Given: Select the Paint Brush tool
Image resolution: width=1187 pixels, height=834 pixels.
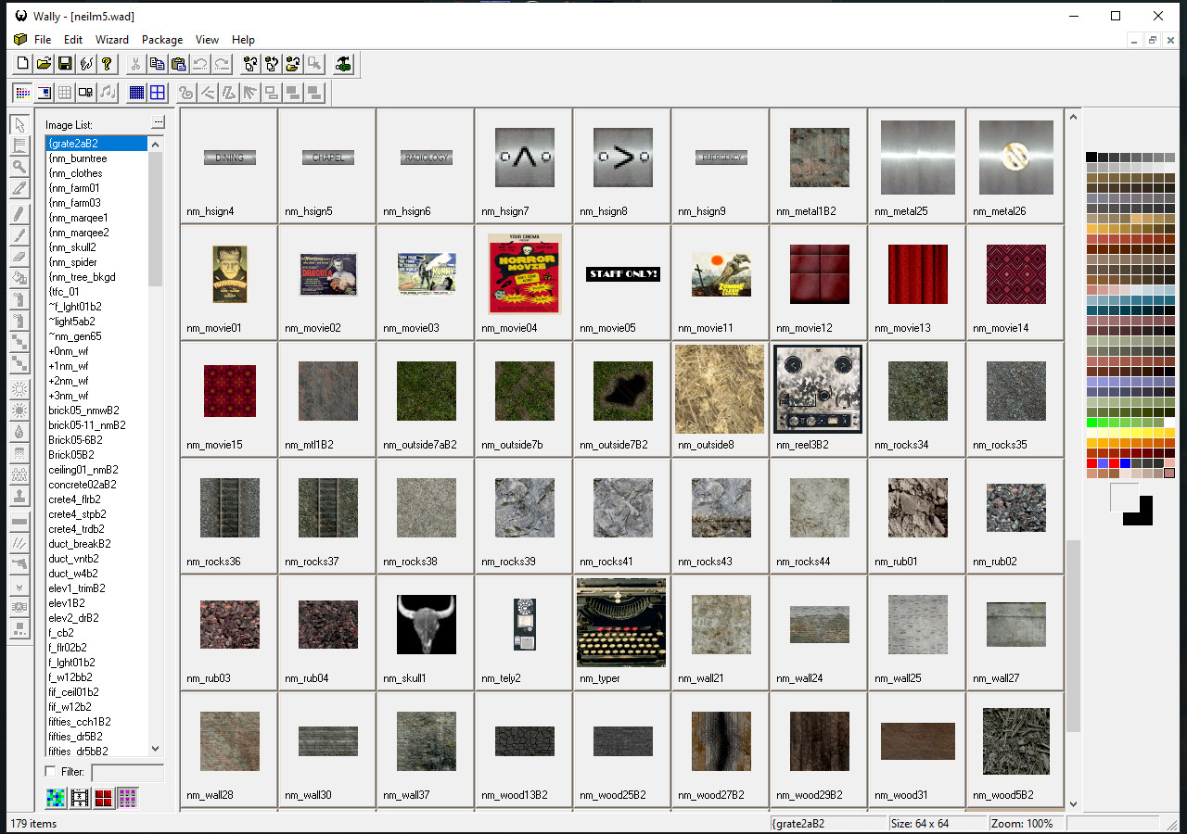Looking at the screenshot, I should pos(20,211).
